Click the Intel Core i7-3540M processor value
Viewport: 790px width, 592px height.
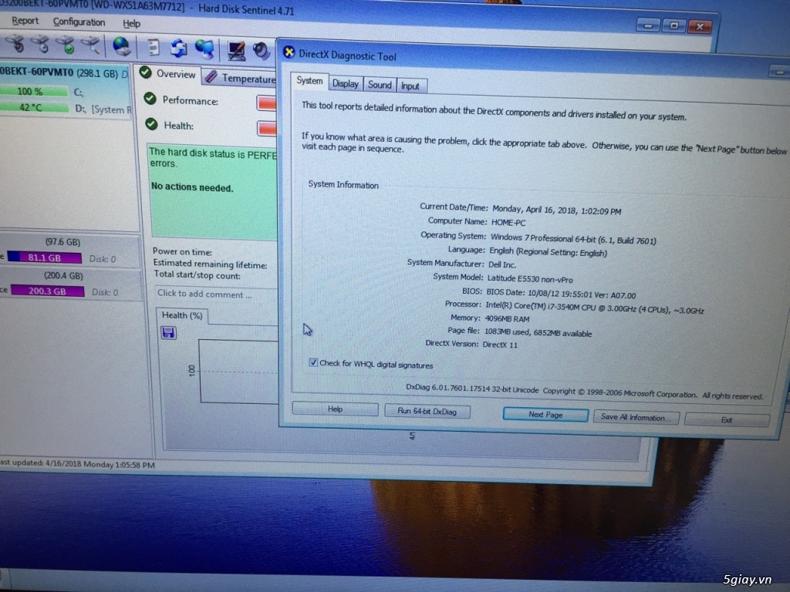click(x=595, y=307)
